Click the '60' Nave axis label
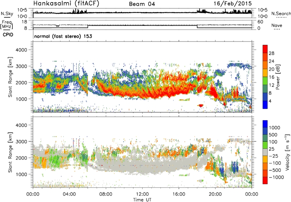Image resolution: width=291 pixels, height=202 pixels. click(260, 22)
